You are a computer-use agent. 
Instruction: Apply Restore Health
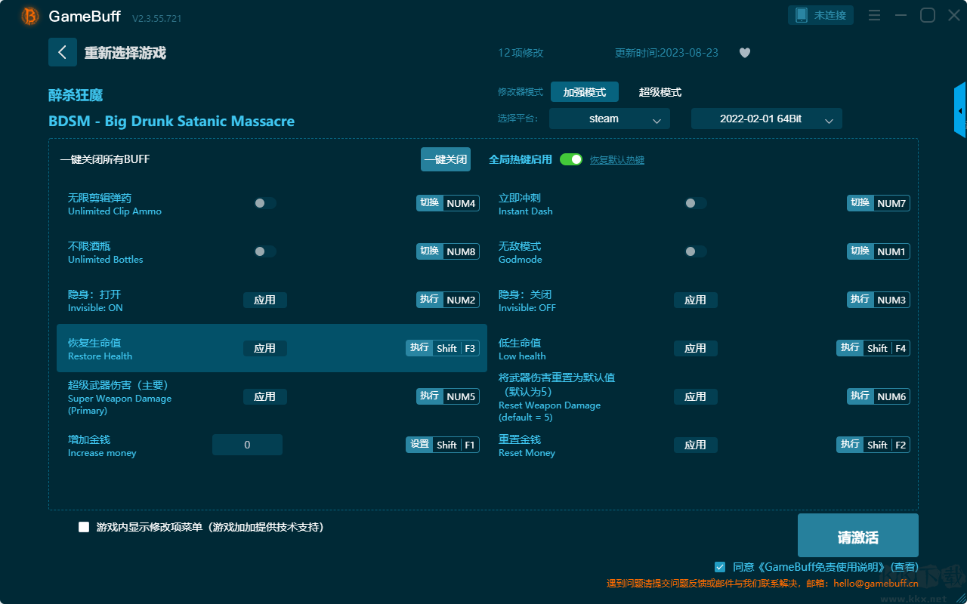click(265, 348)
